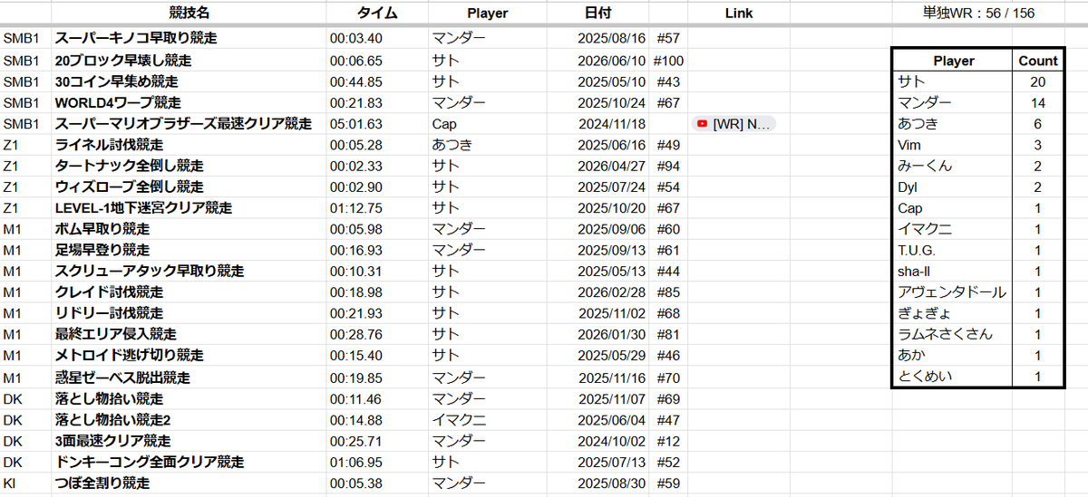Select the タイム column header
This screenshot has width=1088, height=497.
tap(377, 14)
